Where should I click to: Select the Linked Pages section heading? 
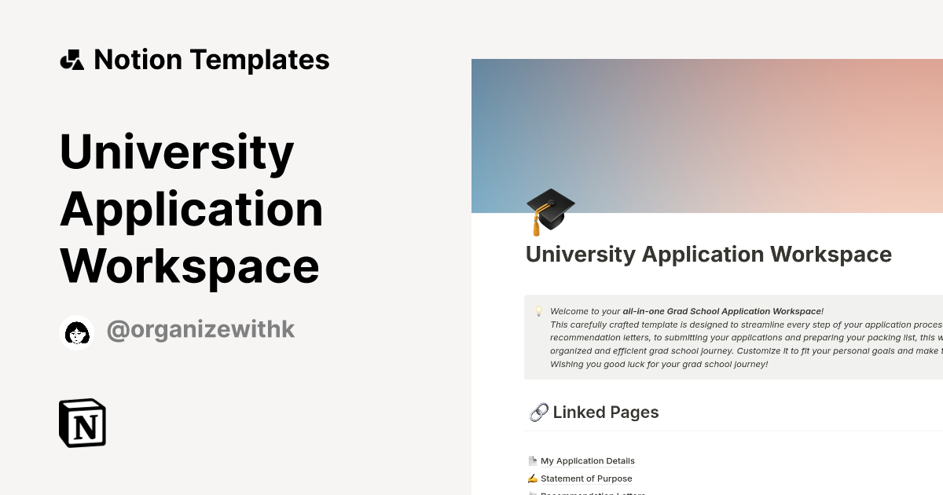click(x=605, y=412)
